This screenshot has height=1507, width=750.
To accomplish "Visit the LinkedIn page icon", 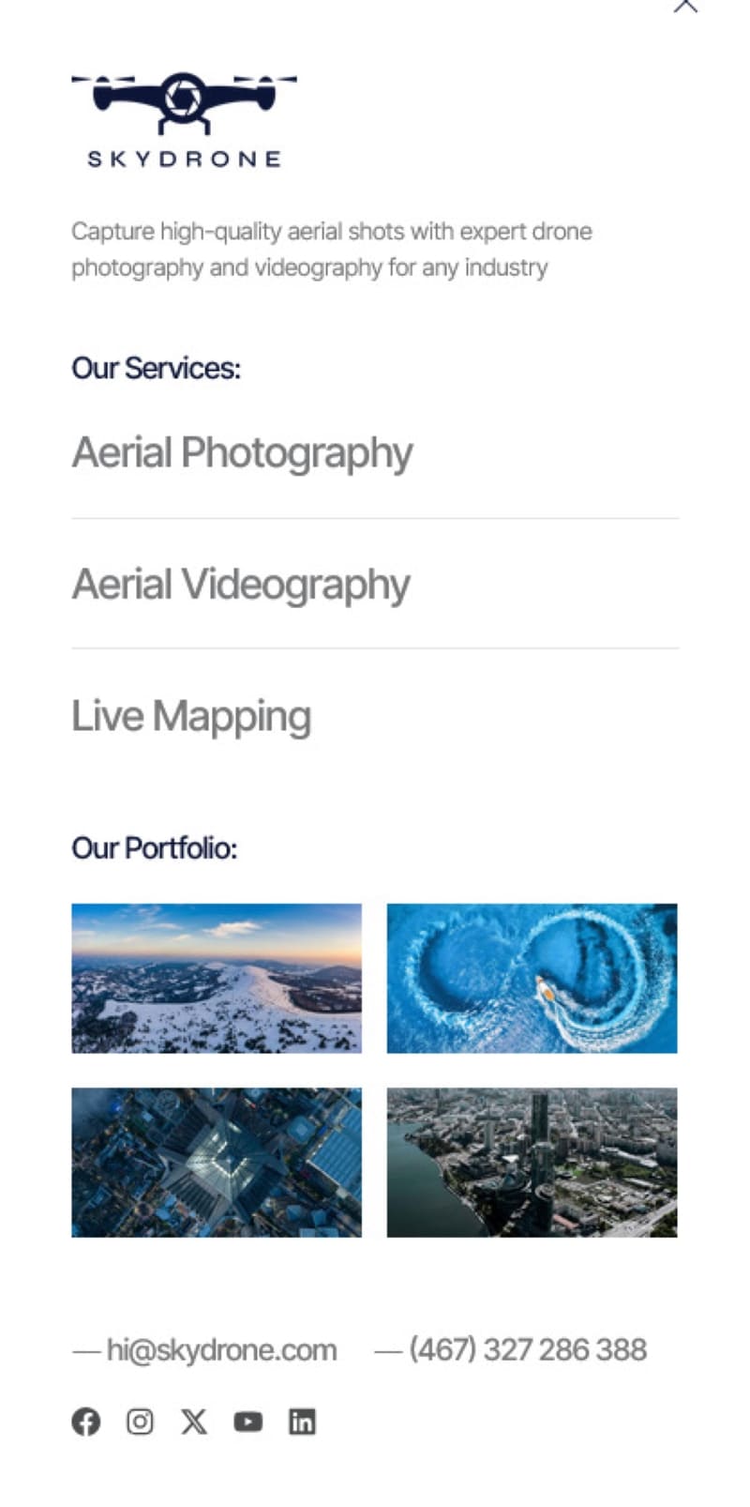I will [x=302, y=1422].
